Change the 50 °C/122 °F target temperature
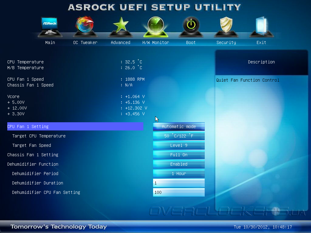The width and height of the screenshot is (311, 233). (x=179, y=136)
